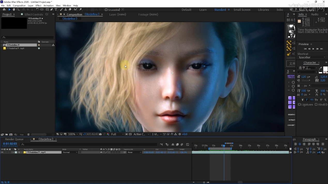Open the Full resolution dropdown

(x=117, y=134)
